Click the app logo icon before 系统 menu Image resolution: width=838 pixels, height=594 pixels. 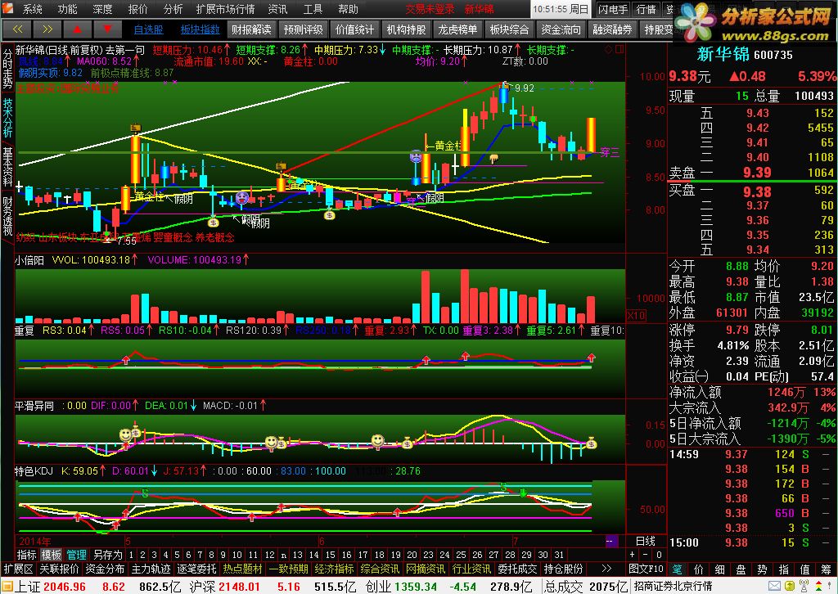(x=9, y=9)
